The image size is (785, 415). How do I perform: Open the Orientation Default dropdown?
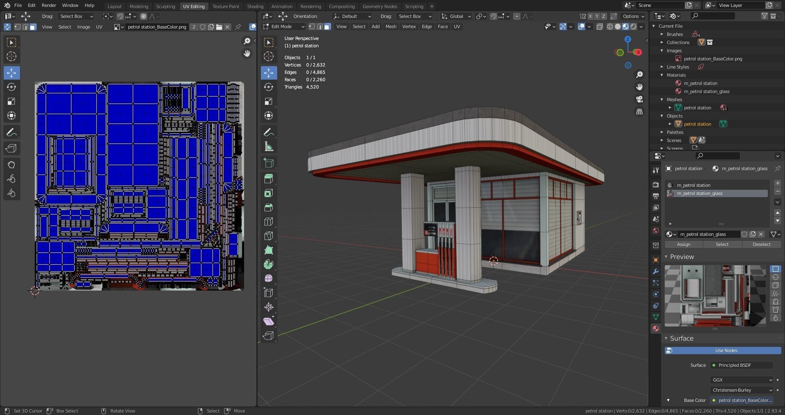pos(352,16)
